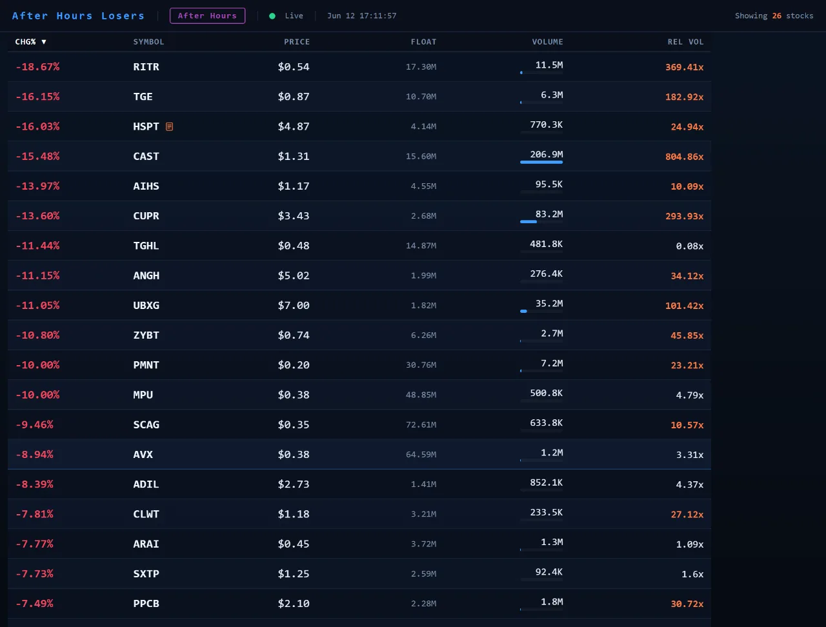Screen dimensions: 826x627
Task: Select the CUPR symbol
Action: coord(146,216)
